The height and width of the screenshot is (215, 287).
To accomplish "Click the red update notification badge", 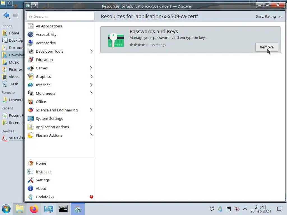I will [x=91, y=197].
